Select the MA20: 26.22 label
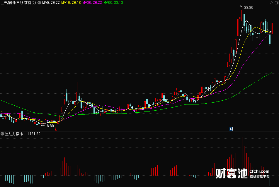The image size is (279, 187). (x=92, y=3)
